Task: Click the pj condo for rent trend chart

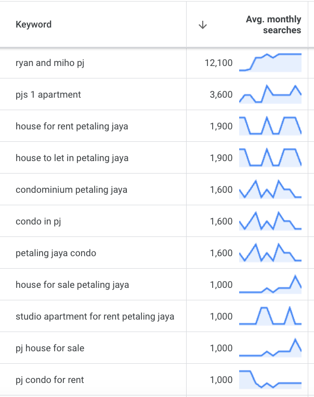Action: [x=270, y=379]
